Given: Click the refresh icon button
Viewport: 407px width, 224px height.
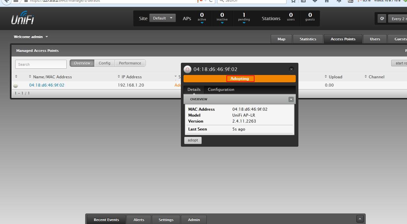Looking at the screenshot, I should (x=382, y=19).
